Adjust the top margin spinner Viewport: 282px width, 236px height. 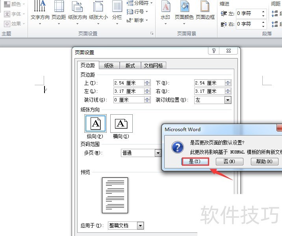(147, 83)
